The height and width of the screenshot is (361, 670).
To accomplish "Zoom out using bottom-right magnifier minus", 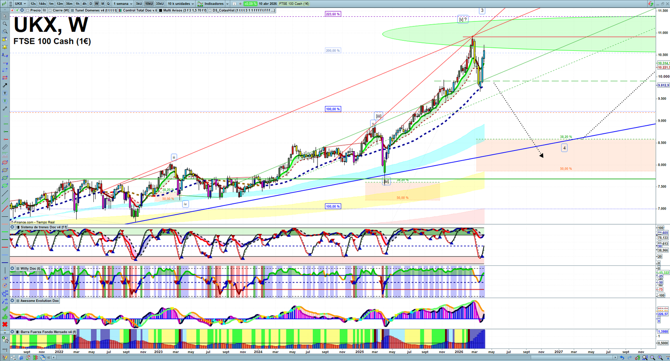I will click(652, 358).
